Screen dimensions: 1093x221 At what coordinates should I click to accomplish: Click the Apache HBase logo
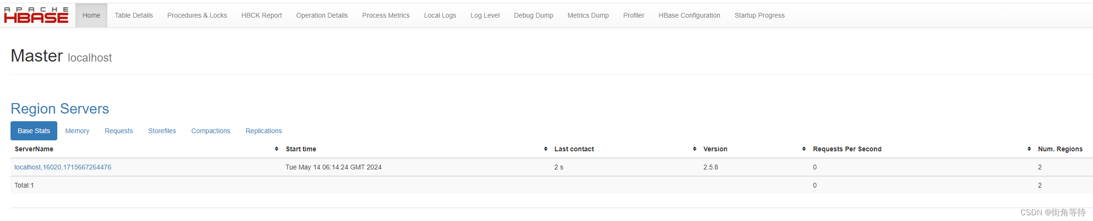tap(36, 15)
